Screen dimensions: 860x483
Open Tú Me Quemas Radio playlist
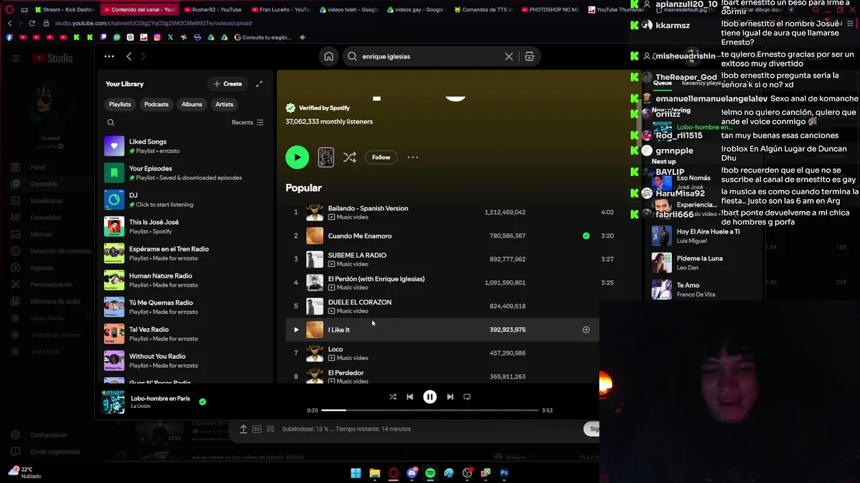(x=185, y=307)
